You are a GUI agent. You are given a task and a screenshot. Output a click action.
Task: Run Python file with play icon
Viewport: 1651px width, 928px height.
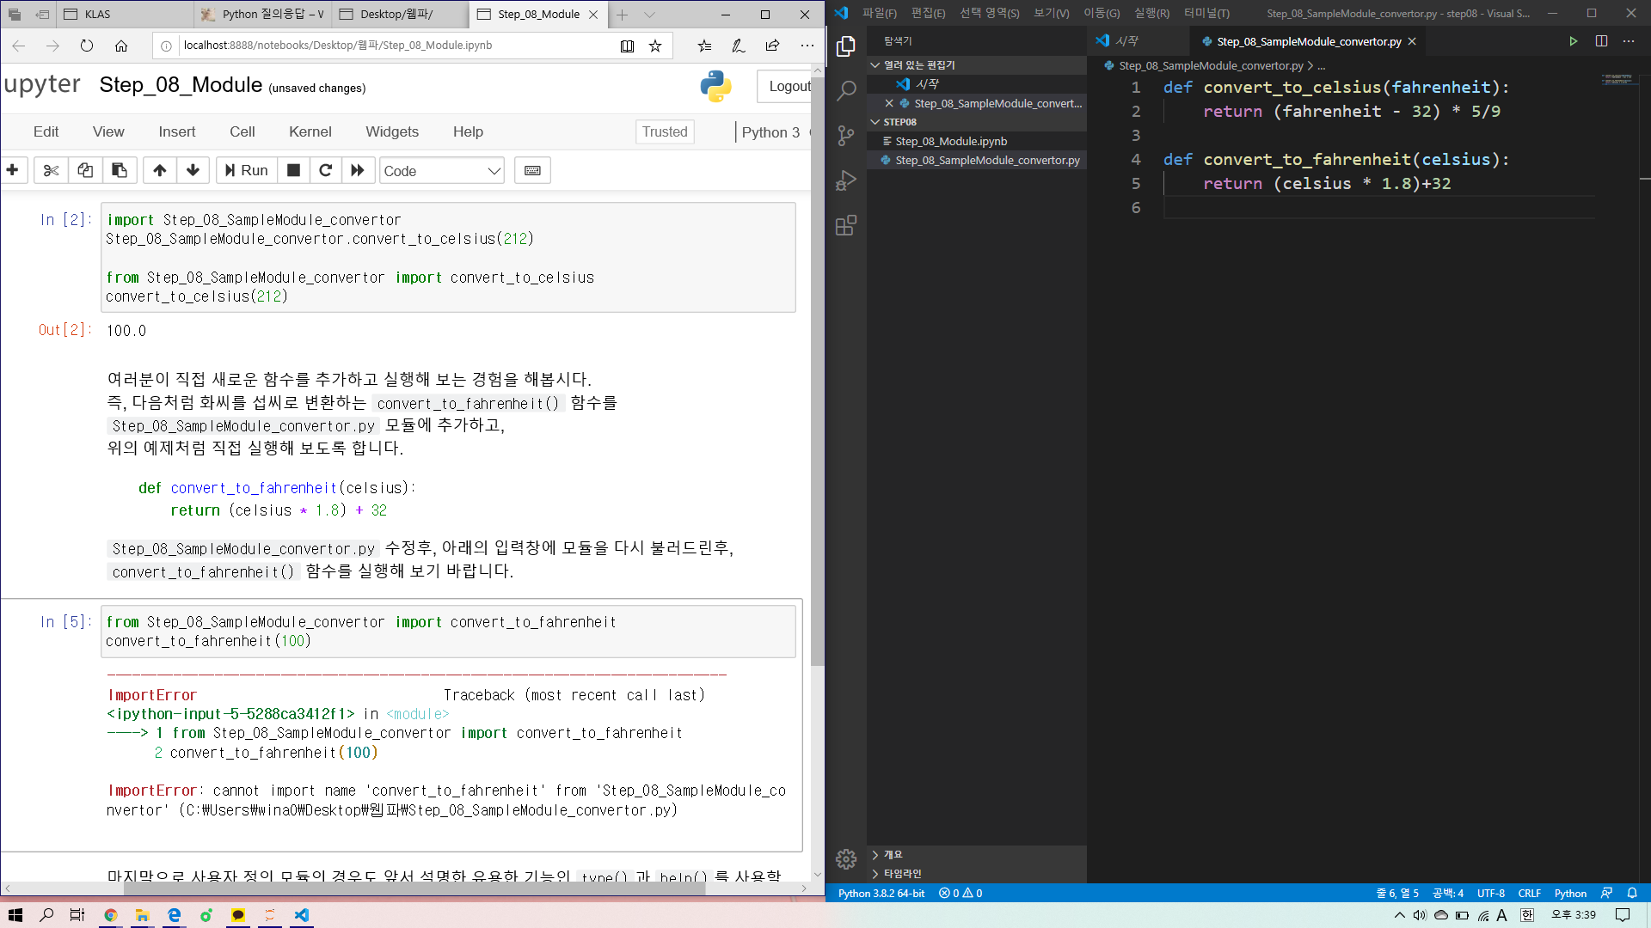click(1573, 41)
